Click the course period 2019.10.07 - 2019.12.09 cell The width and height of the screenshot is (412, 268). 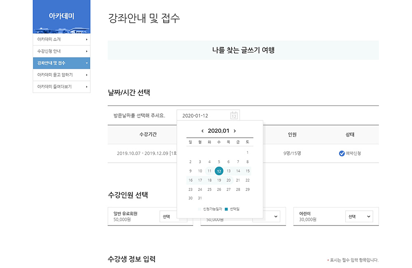[147, 153]
